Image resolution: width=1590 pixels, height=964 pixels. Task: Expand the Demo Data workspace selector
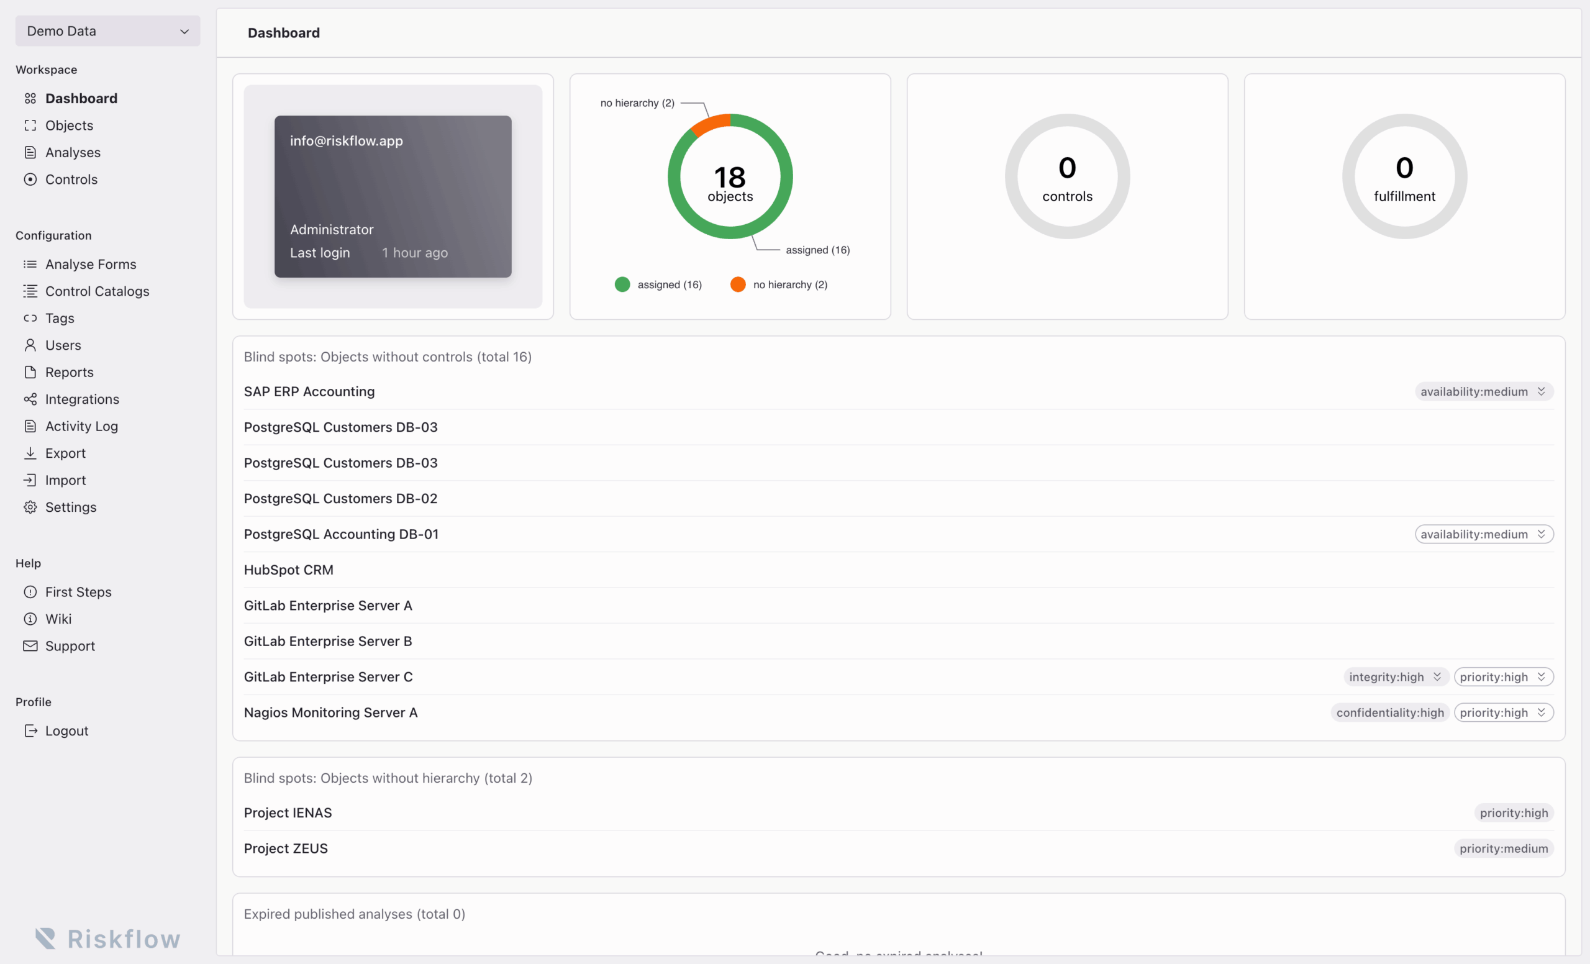pos(106,30)
